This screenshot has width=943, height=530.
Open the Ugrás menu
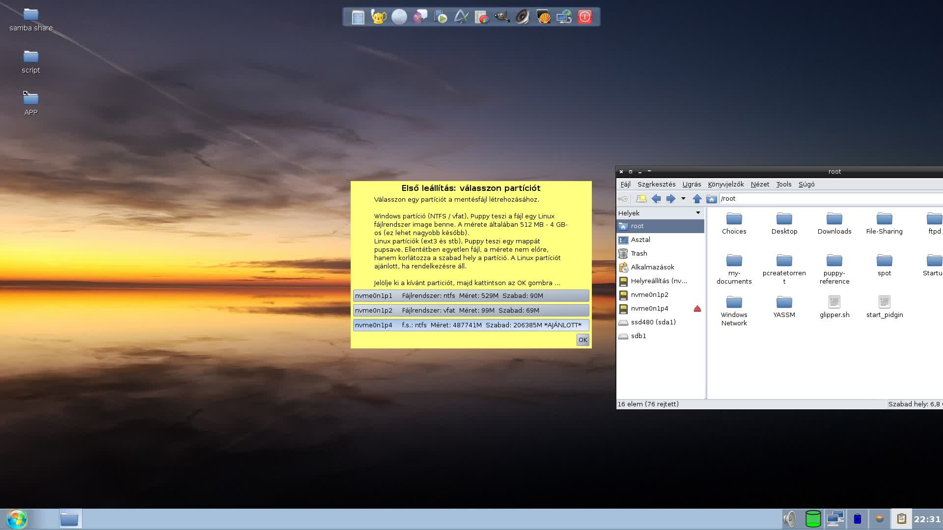point(692,185)
